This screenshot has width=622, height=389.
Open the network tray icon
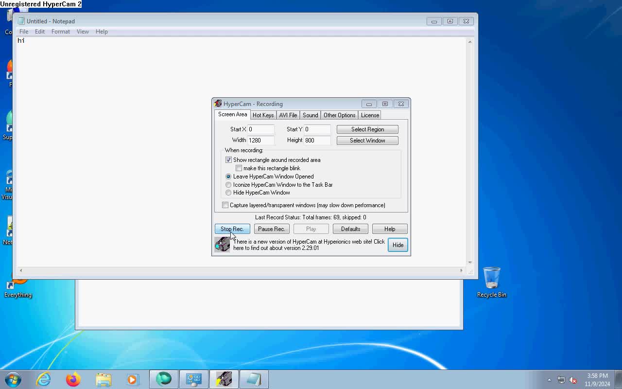tap(561, 380)
